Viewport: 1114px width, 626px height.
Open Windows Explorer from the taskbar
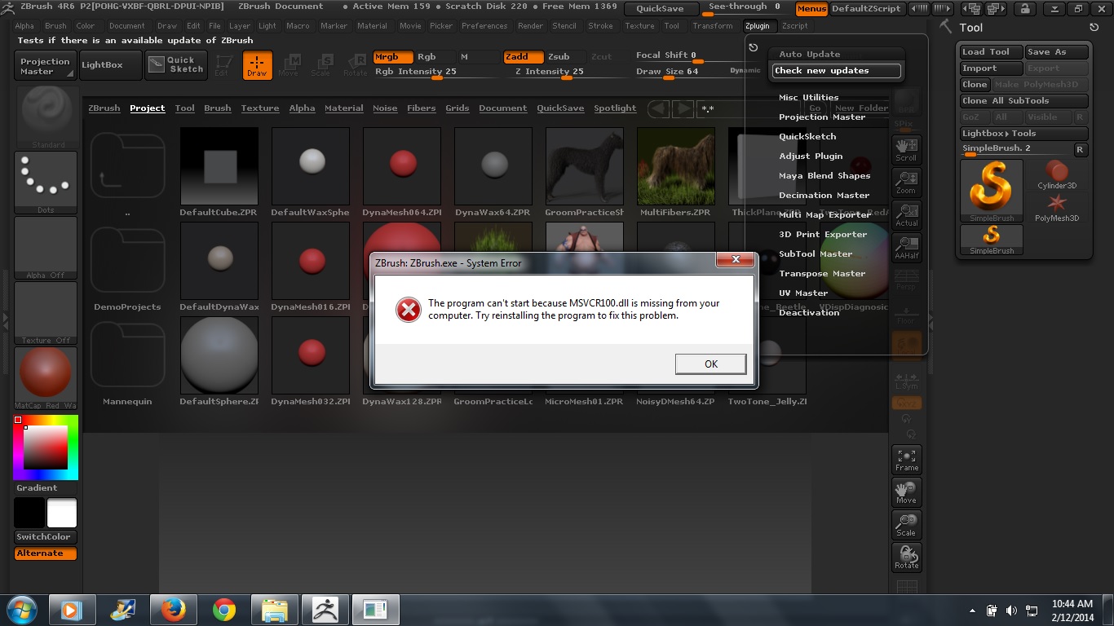pos(274,610)
